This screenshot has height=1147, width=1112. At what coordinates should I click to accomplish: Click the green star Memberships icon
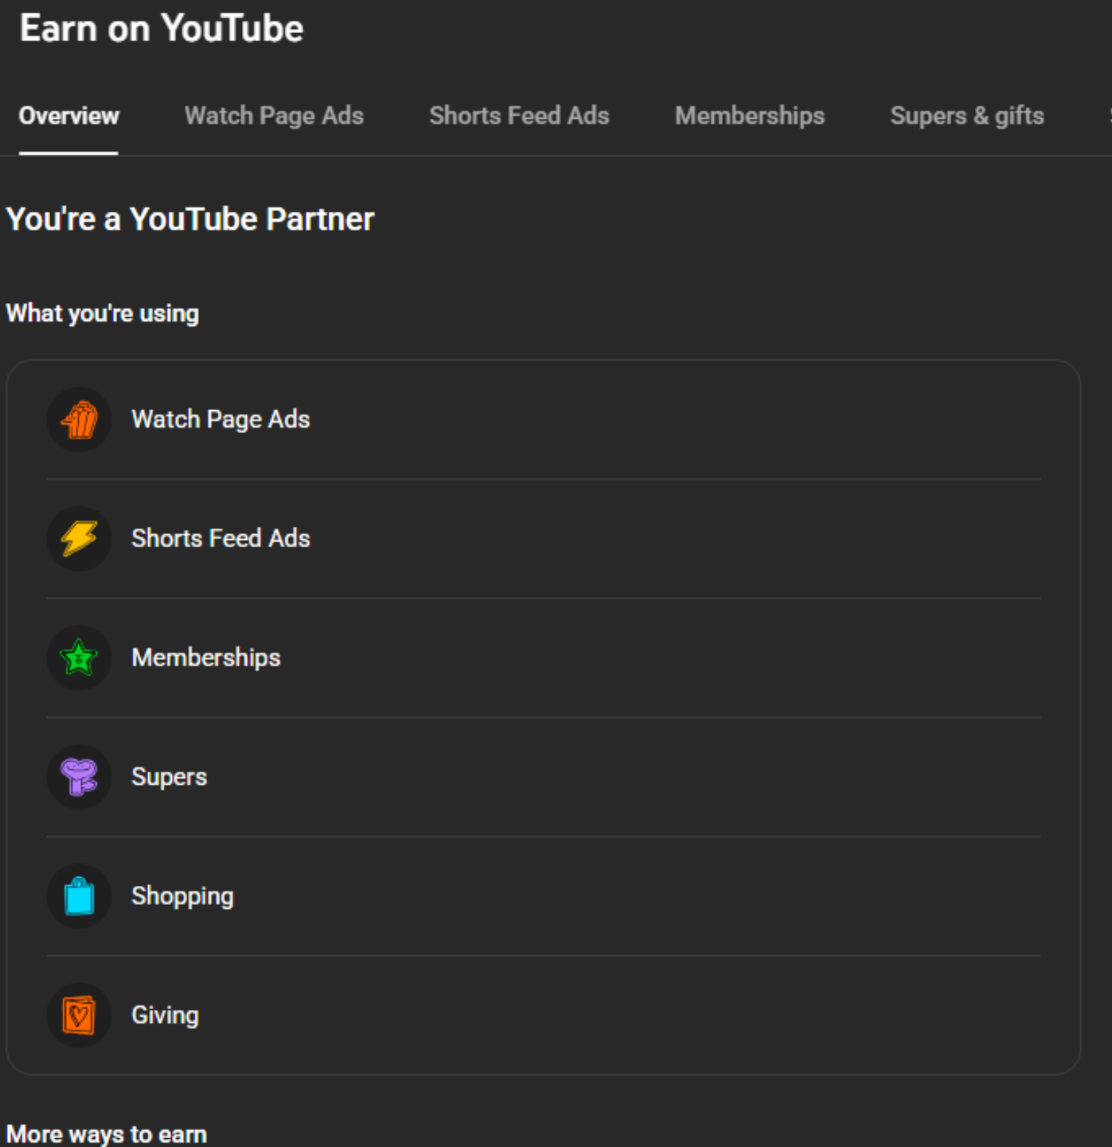point(79,658)
